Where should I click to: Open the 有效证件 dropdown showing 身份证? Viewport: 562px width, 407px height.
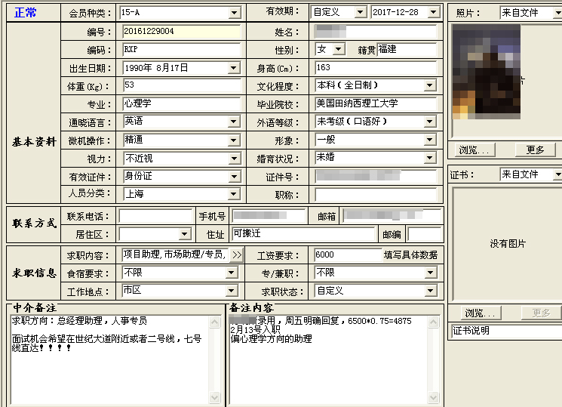coord(233,177)
